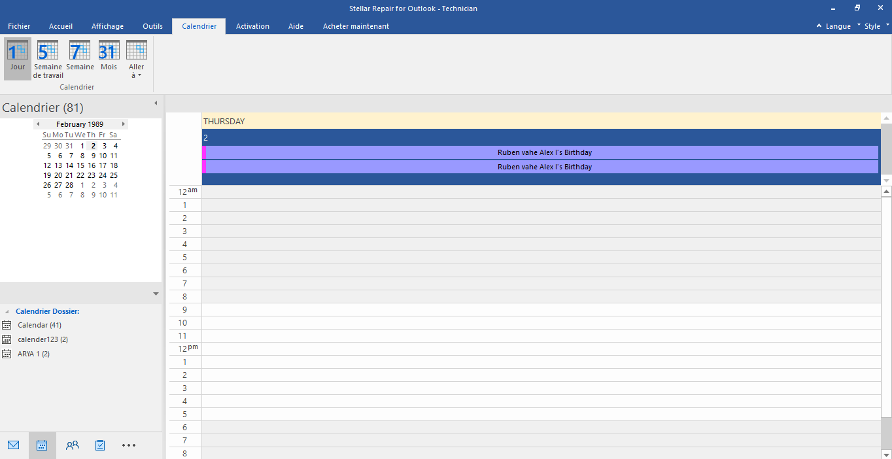
Task: Click the THURSDAY day header
Action: [541, 121]
